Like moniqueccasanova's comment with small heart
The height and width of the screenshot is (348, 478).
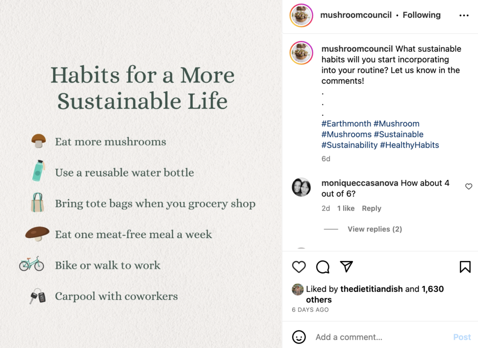pyautogui.click(x=469, y=186)
